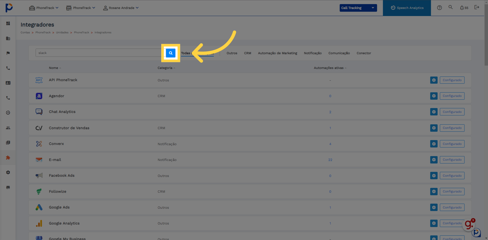488x240 pixels.
Task: Open gear settings for Followize
Action: tap(434, 191)
